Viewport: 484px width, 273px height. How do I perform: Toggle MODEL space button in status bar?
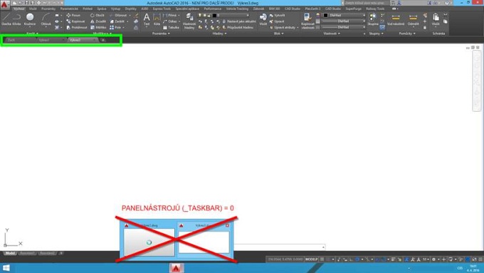pos(312,259)
